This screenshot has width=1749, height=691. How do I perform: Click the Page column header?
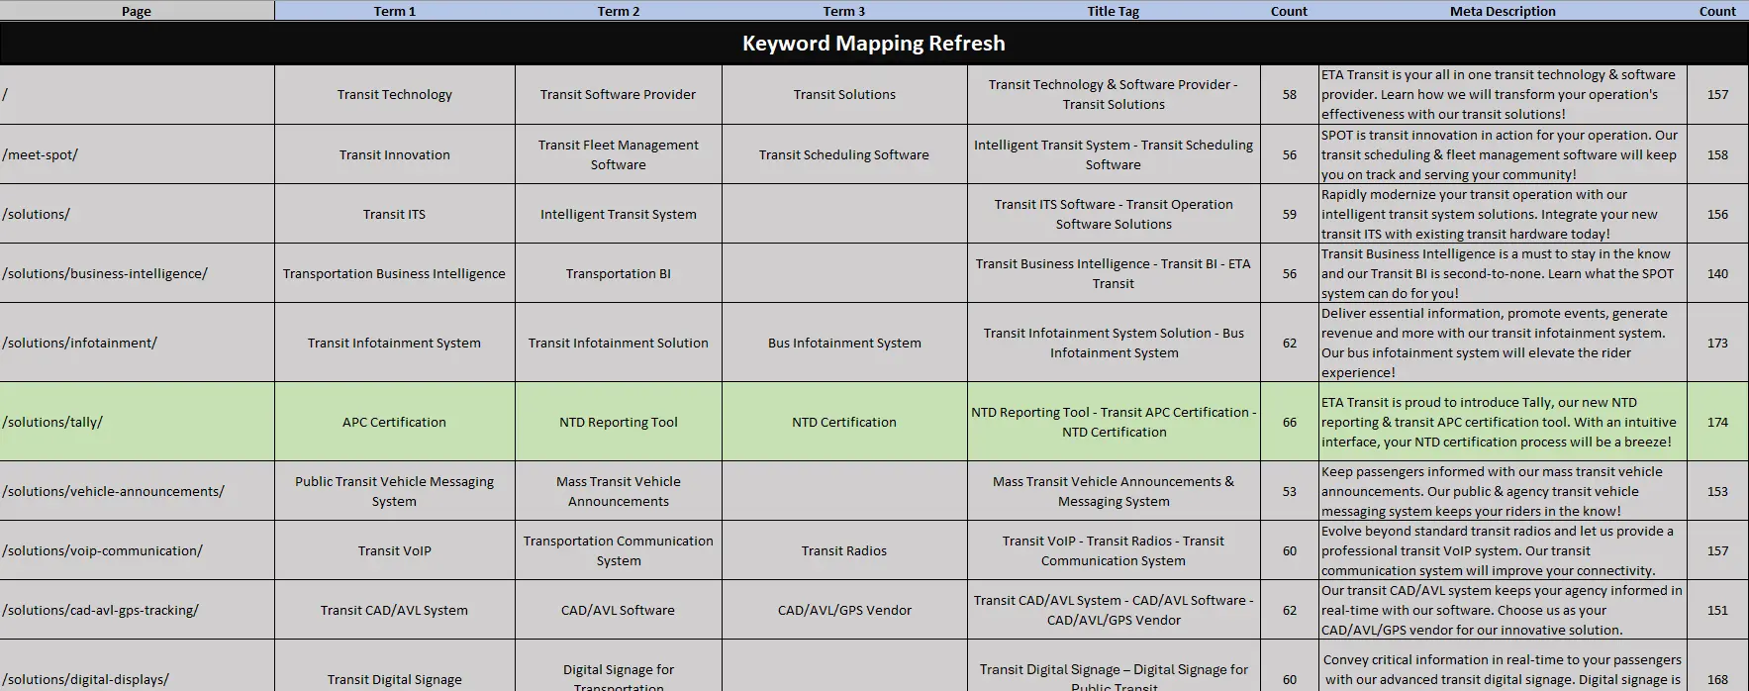(137, 11)
